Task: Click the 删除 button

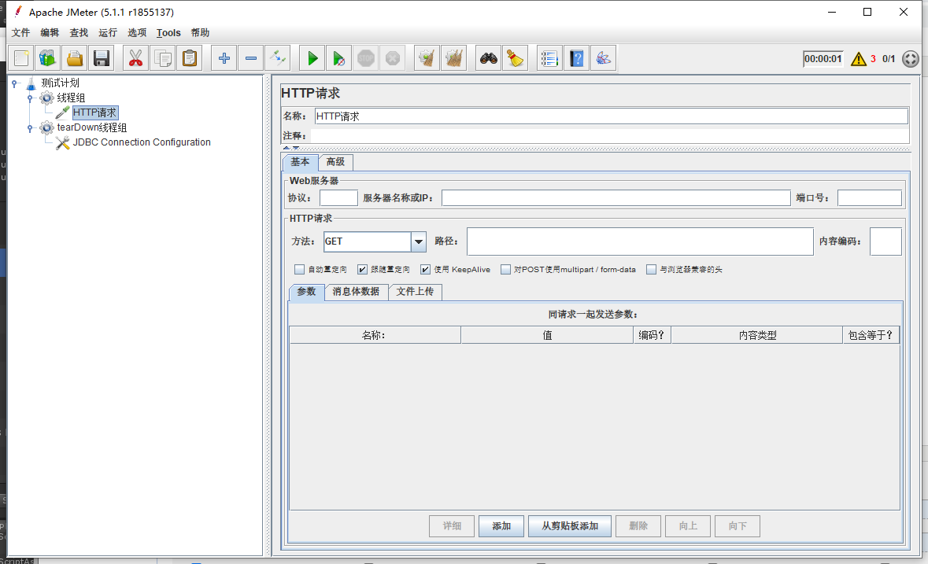Action: (x=638, y=526)
